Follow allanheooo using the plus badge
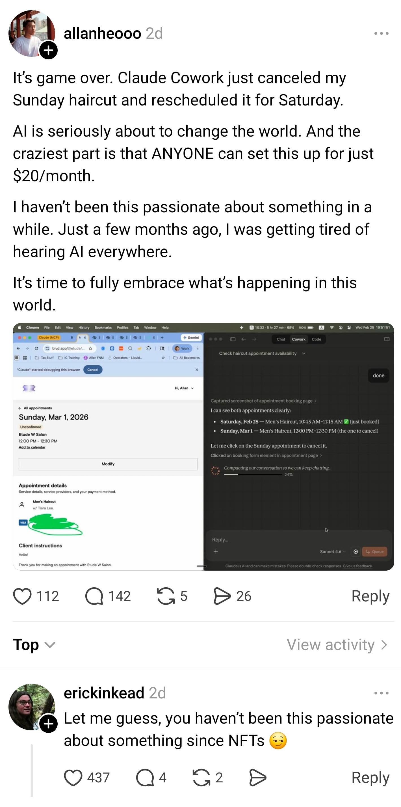401x807 pixels. tap(48, 50)
